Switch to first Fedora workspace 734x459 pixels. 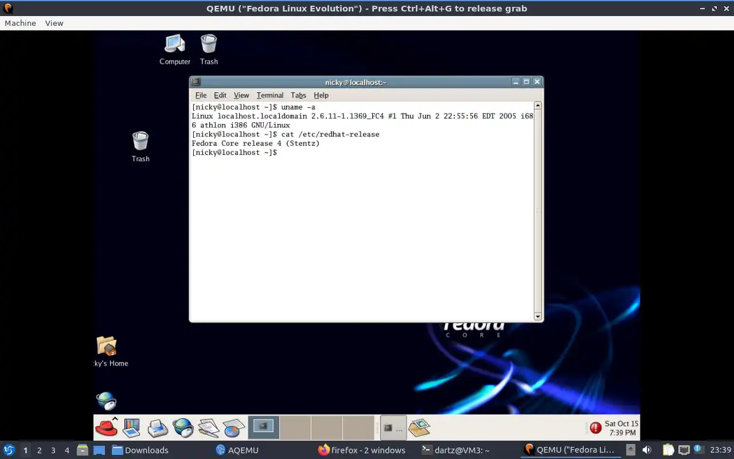[264, 427]
